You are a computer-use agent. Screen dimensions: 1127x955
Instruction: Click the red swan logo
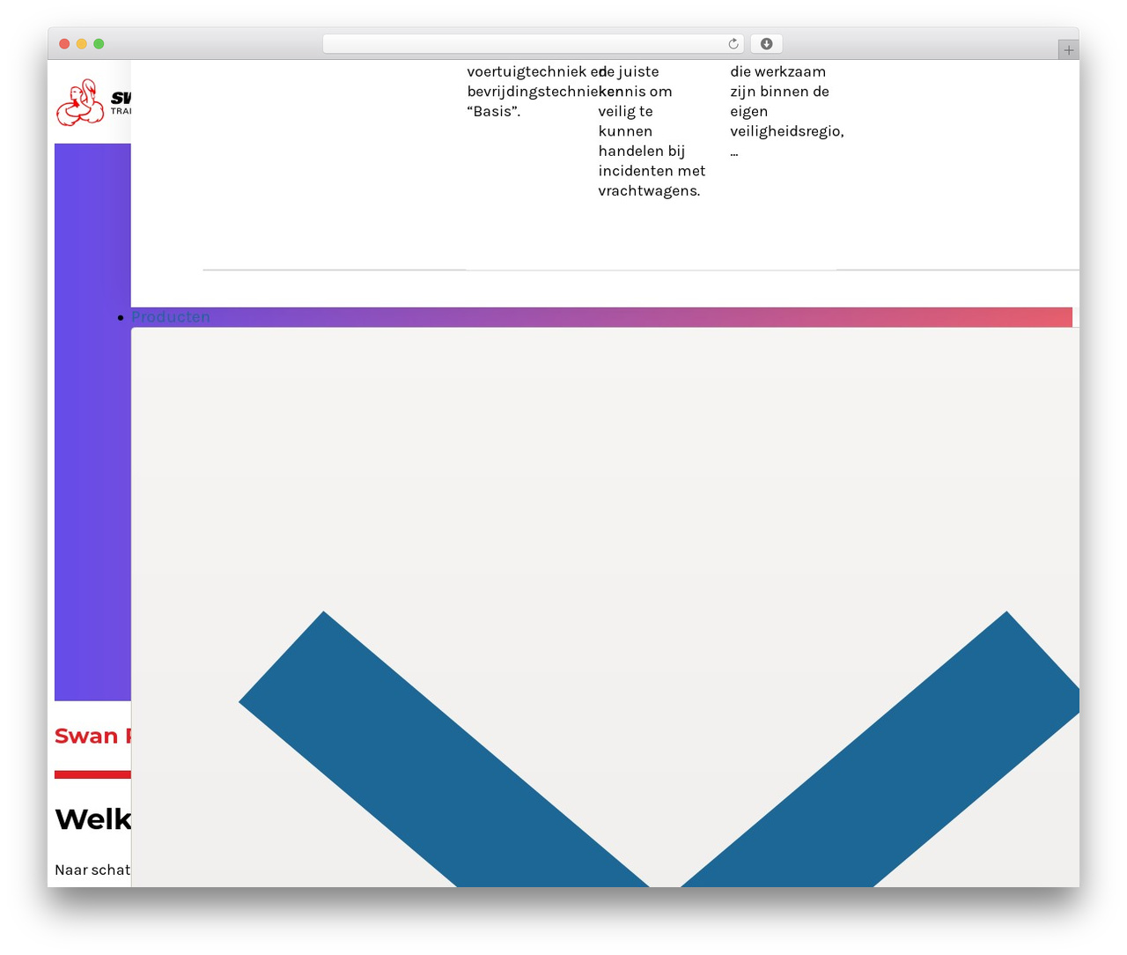pos(81,102)
